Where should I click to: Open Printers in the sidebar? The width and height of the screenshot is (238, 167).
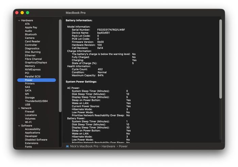click(30, 83)
